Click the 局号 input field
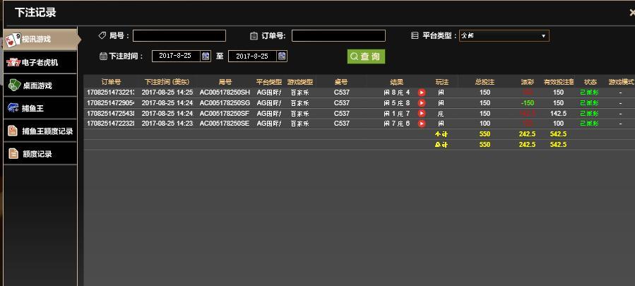Viewport: 635px width, 286px height. point(179,36)
